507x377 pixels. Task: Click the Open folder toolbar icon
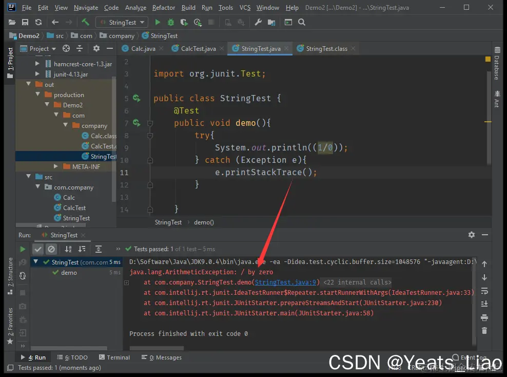click(12, 22)
